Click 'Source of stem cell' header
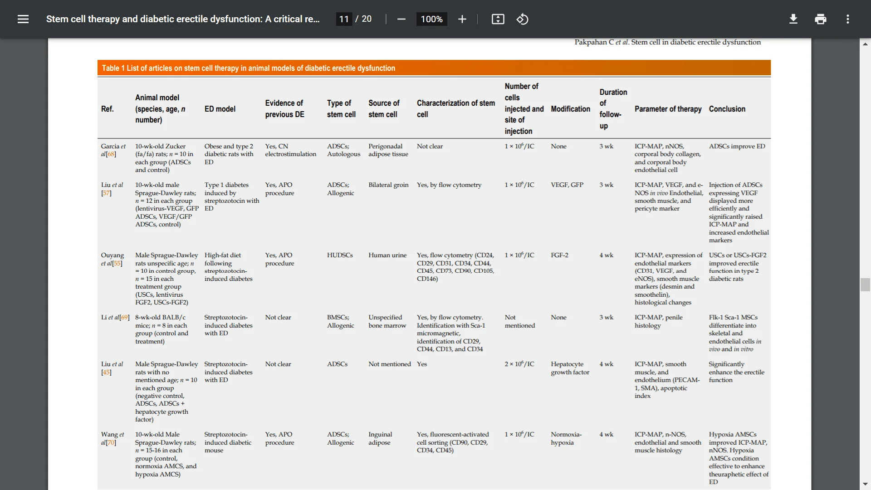The width and height of the screenshot is (871, 490). 384,109
